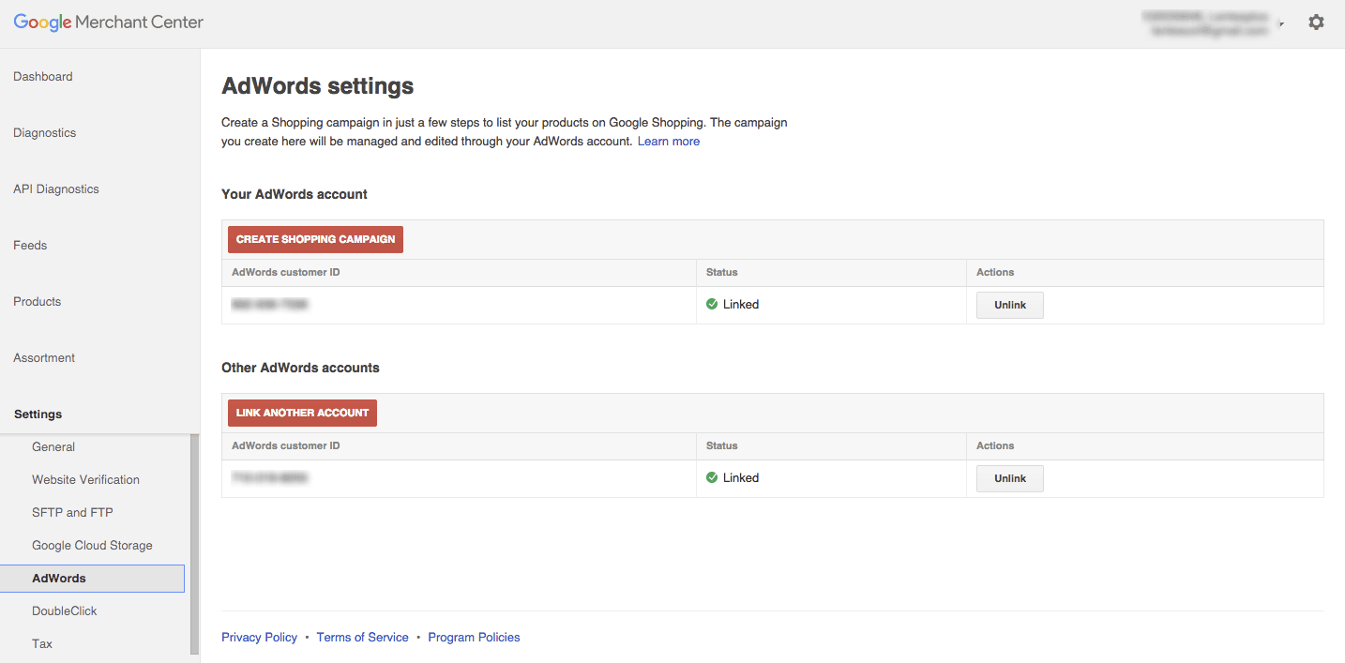The image size is (1345, 663).
Task: Open Tax settings
Action: 42,644
